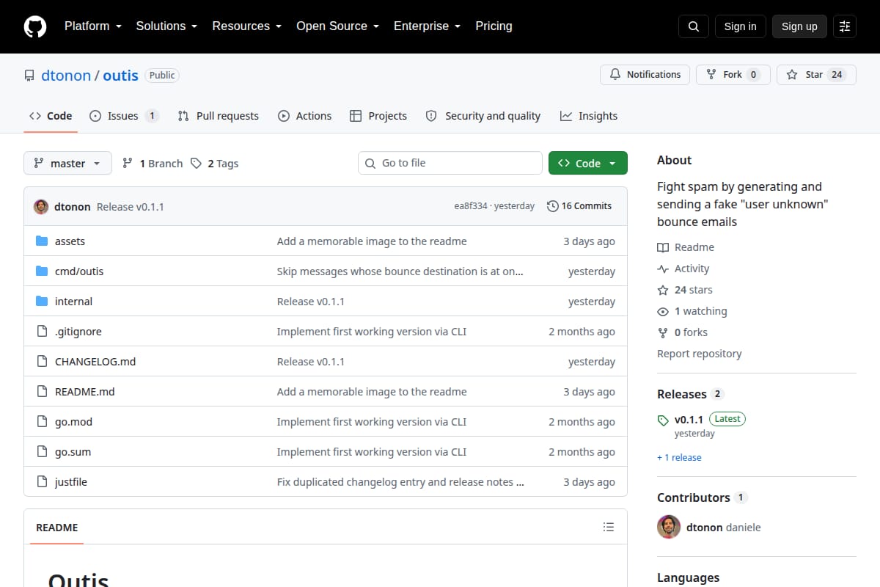Click the Notifications bell button
Viewport: 880px width, 587px height.
645,75
